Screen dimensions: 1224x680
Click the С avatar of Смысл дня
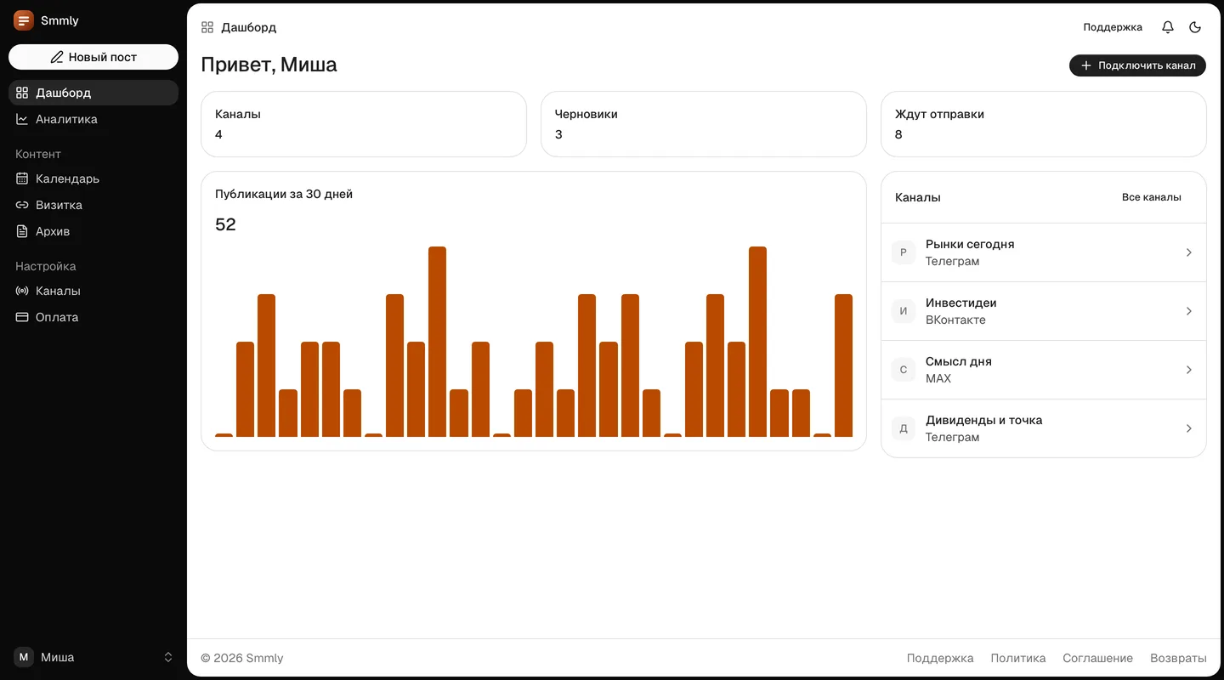coord(904,370)
